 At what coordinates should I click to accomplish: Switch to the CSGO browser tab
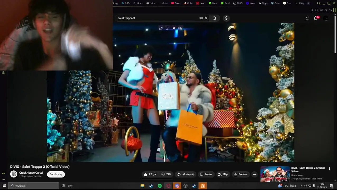click(x=126, y=3)
